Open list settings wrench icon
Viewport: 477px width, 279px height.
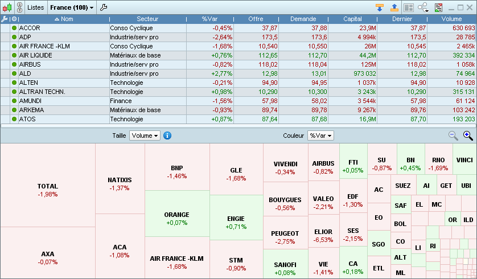[103, 7]
